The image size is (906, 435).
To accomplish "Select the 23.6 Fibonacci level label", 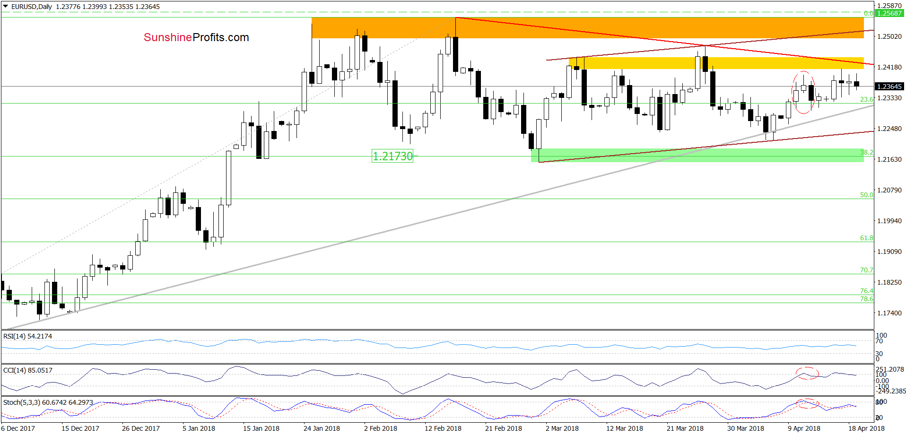I will (866, 99).
